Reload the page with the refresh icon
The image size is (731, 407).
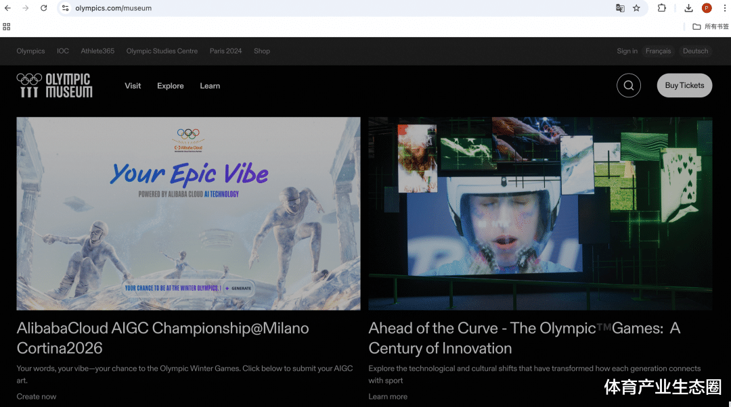tap(43, 8)
